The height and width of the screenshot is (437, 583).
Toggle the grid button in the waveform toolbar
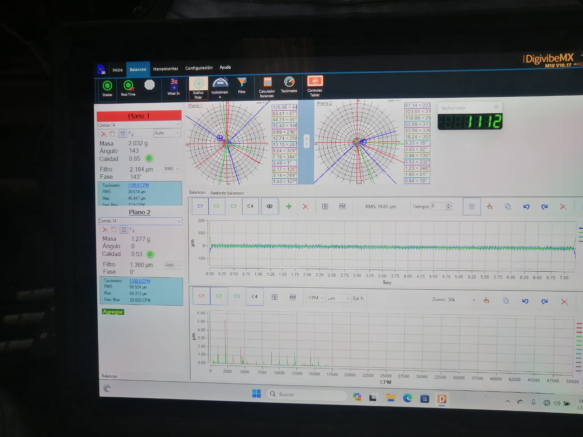point(472,206)
